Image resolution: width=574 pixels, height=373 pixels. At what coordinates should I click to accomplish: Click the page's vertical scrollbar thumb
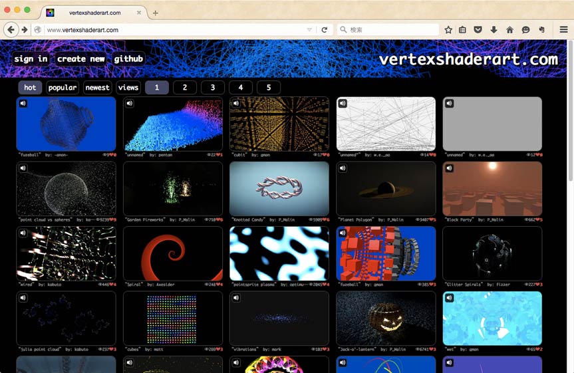pyautogui.click(x=570, y=110)
